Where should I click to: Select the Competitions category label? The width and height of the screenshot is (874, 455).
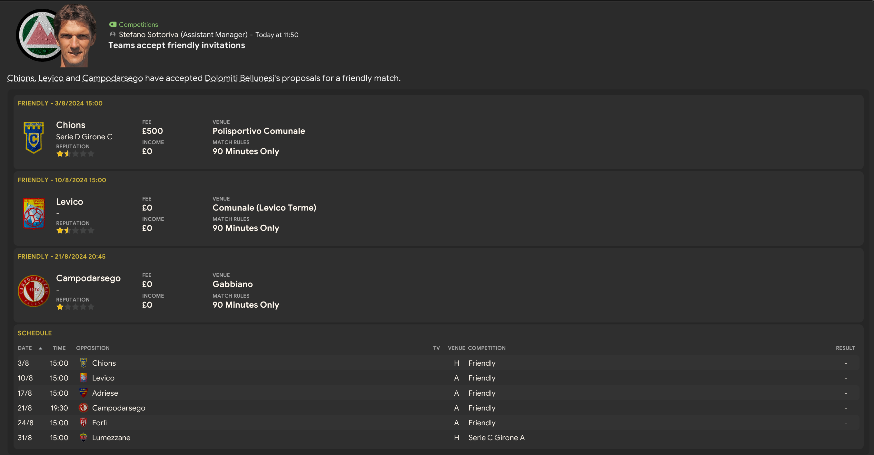point(138,25)
